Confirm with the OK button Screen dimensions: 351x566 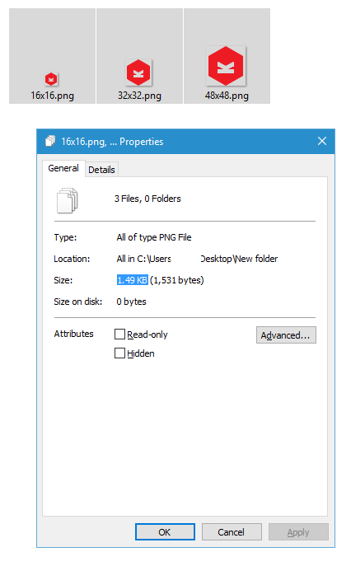[165, 531]
